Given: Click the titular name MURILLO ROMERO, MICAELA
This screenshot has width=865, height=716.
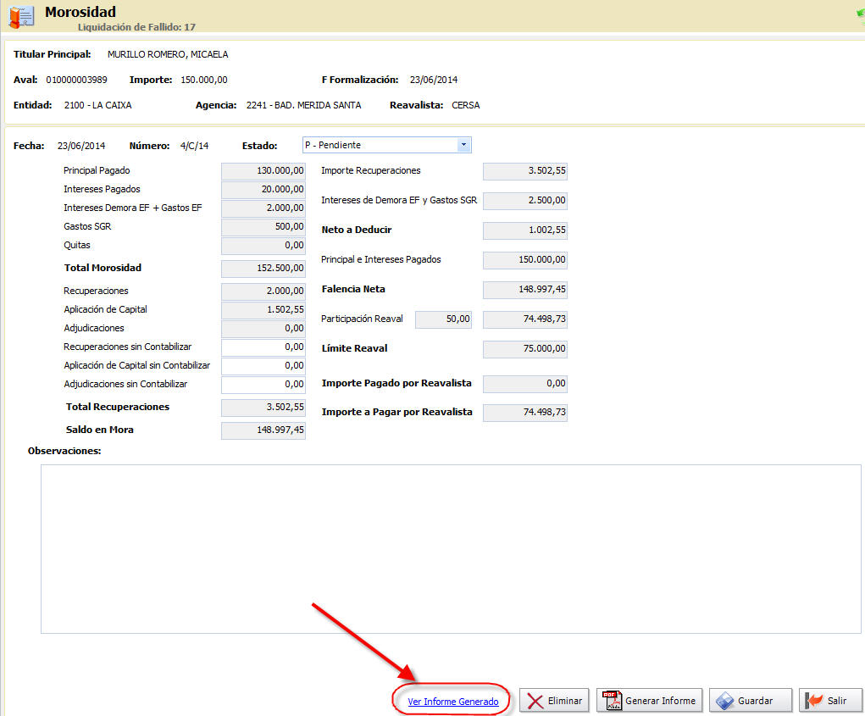Looking at the screenshot, I should click(x=168, y=54).
